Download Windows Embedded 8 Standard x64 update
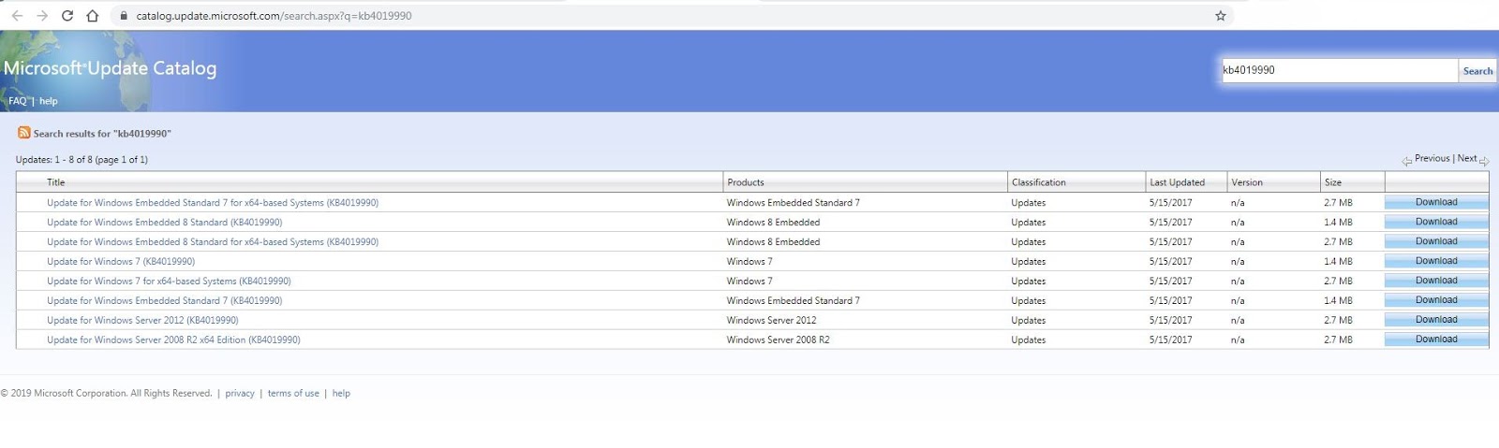1499x448 pixels. [x=1436, y=241]
